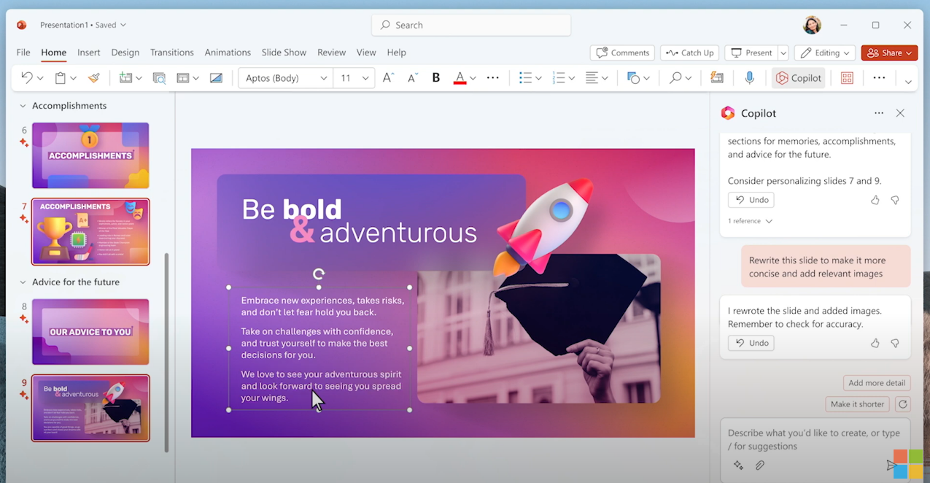Decrease font size with the smaller A icon
This screenshot has height=483, width=930.
point(413,77)
